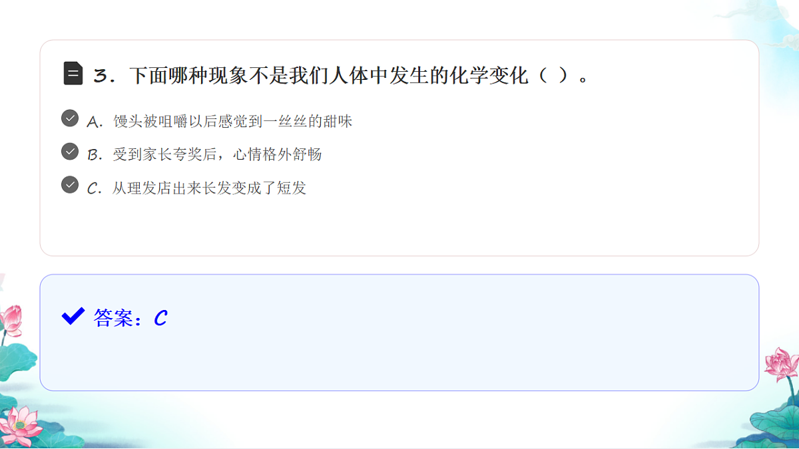This screenshot has height=449, width=799.
Task: Select option text 受到家长夸奖后，心情格外舒畅
Action: [x=217, y=154]
